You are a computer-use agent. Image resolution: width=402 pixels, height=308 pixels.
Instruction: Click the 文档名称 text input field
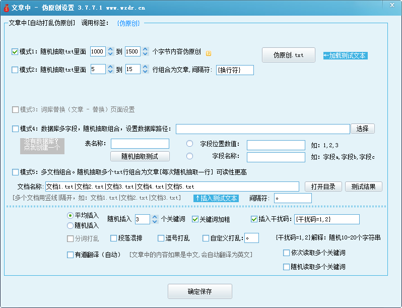(173, 187)
